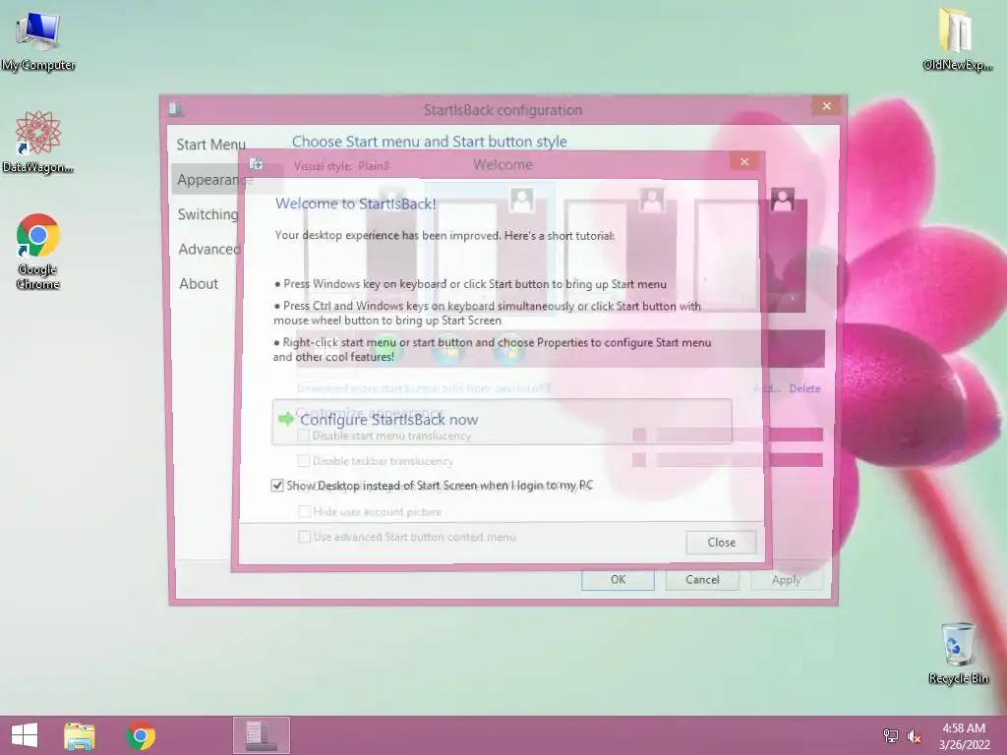1007x755 pixels.
Task: Open network status tray icon
Action: pos(890,735)
